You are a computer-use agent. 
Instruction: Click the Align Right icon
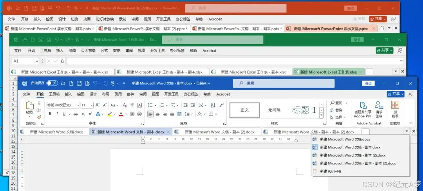(165, 114)
